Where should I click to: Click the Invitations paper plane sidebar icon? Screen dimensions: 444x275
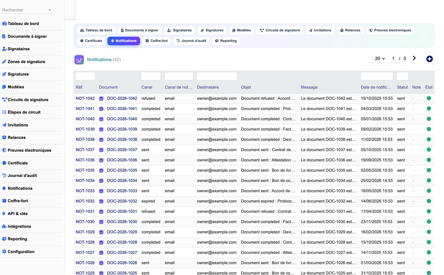coord(4,125)
